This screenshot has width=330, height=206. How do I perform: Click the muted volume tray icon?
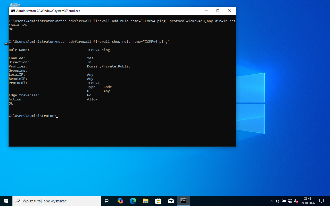point(296,201)
